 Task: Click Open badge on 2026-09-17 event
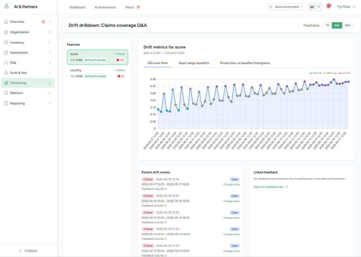(x=235, y=179)
